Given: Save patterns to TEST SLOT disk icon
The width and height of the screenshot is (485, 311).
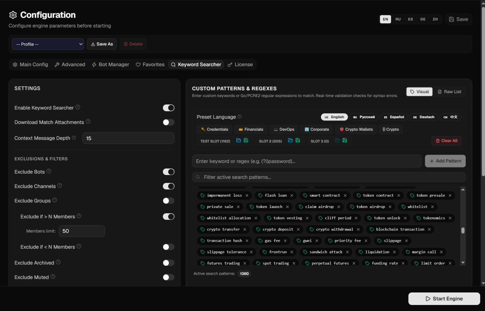Looking at the screenshot, I should tap(246, 141).
